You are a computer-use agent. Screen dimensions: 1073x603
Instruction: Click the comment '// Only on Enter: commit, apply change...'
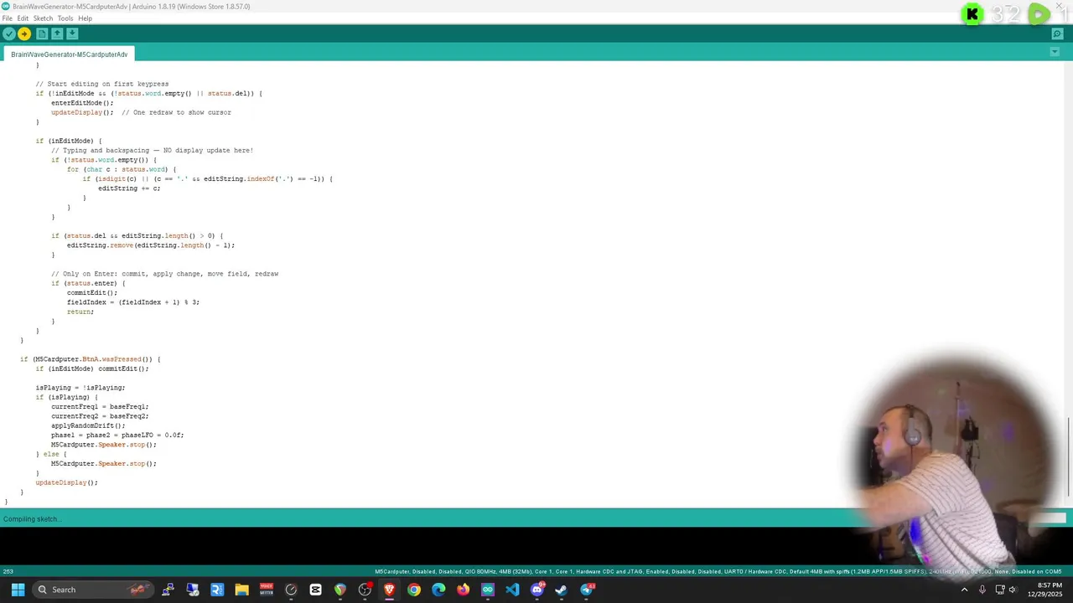click(x=164, y=274)
